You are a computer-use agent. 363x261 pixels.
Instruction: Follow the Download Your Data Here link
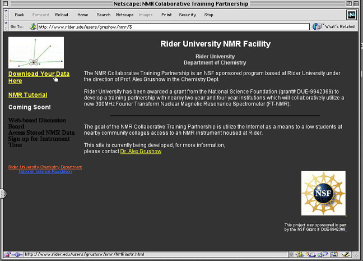39,77
